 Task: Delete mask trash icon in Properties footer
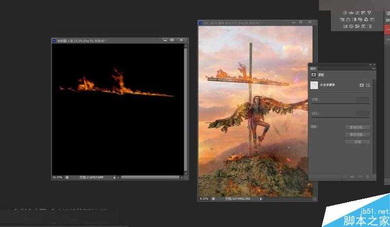click(368, 177)
